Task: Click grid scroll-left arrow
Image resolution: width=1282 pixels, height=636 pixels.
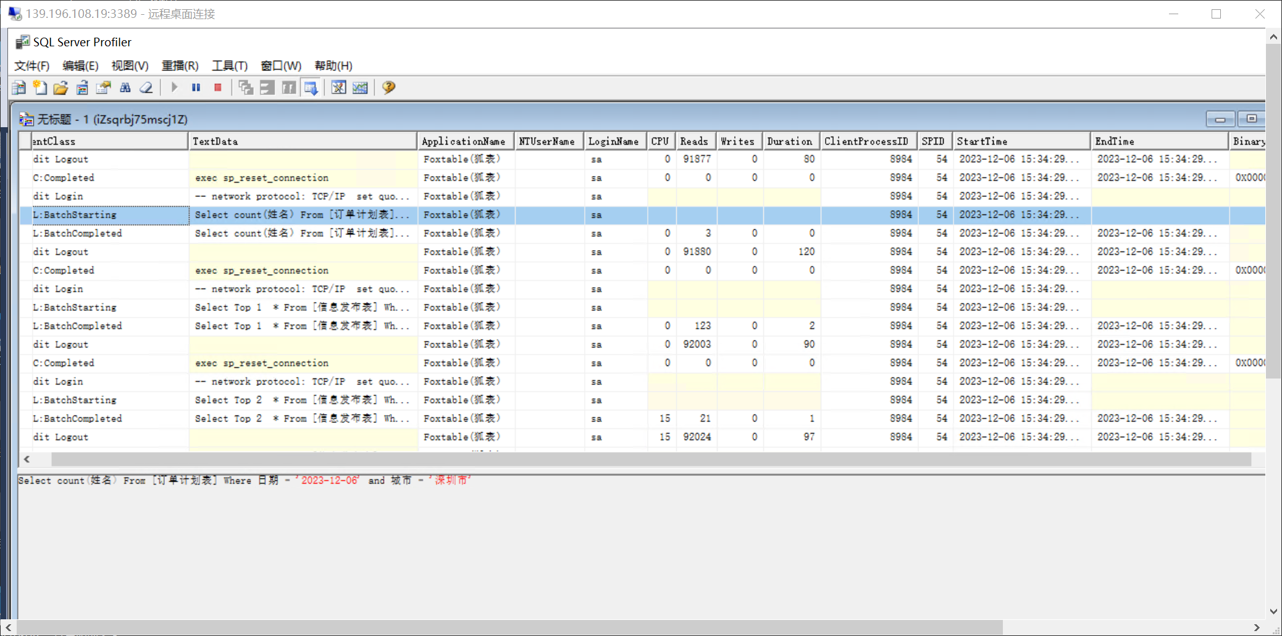Action: pyautogui.click(x=27, y=459)
